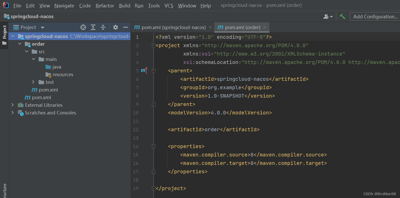Fold the parent tag on line 5
Image resolution: width=400 pixels, height=198 pixels.
coord(154,71)
